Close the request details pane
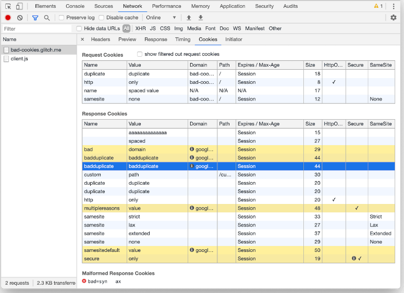 (x=82, y=40)
